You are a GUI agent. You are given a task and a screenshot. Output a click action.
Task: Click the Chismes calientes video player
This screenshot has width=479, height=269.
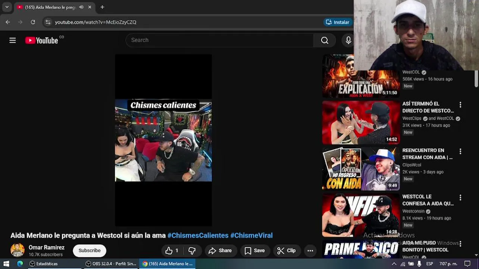click(x=163, y=140)
